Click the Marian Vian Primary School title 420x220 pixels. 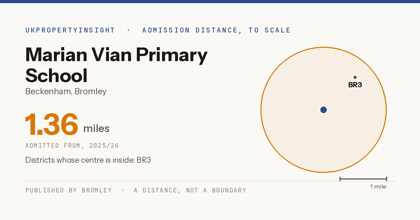point(117,65)
